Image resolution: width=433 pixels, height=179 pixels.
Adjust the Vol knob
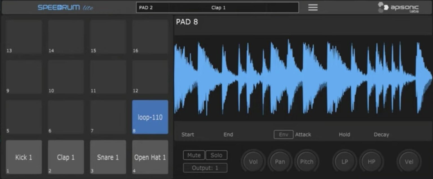pyautogui.click(x=253, y=162)
